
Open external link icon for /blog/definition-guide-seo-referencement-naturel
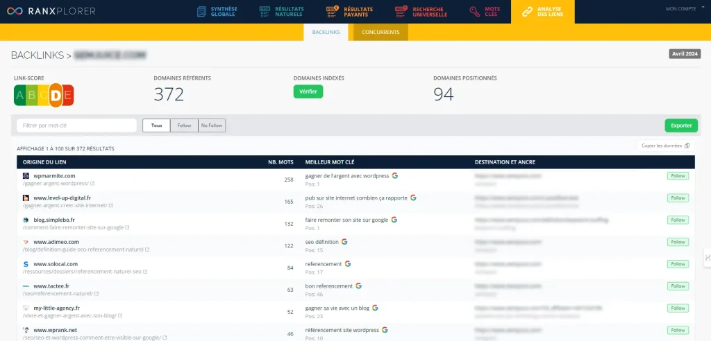(147, 250)
